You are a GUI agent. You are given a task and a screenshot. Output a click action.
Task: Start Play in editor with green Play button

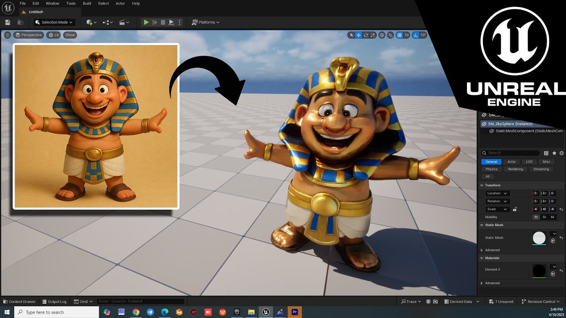146,22
